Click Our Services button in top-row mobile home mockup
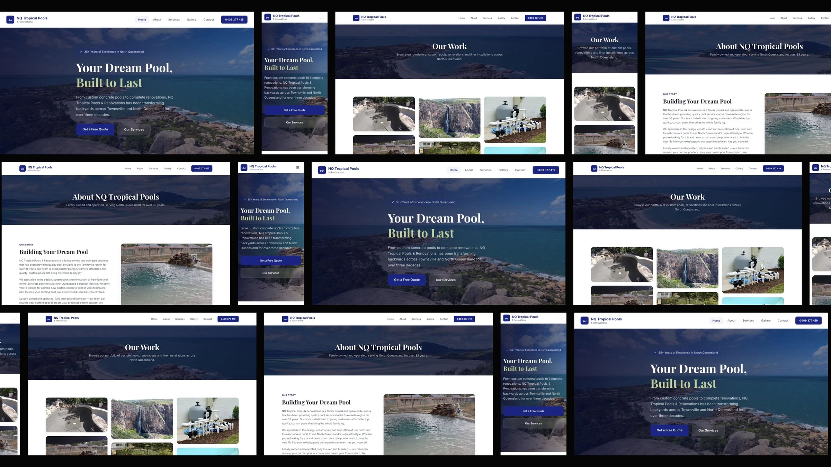831x467 pixels. [294, 122]
